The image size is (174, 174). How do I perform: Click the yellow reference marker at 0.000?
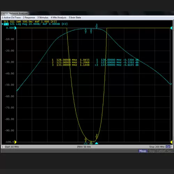click(x=16, y=28)
